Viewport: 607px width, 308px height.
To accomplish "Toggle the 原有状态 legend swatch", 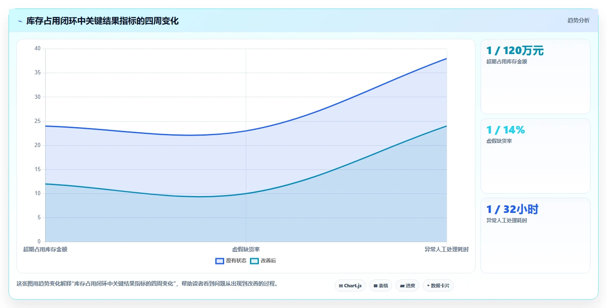I will tap(220, 261).
